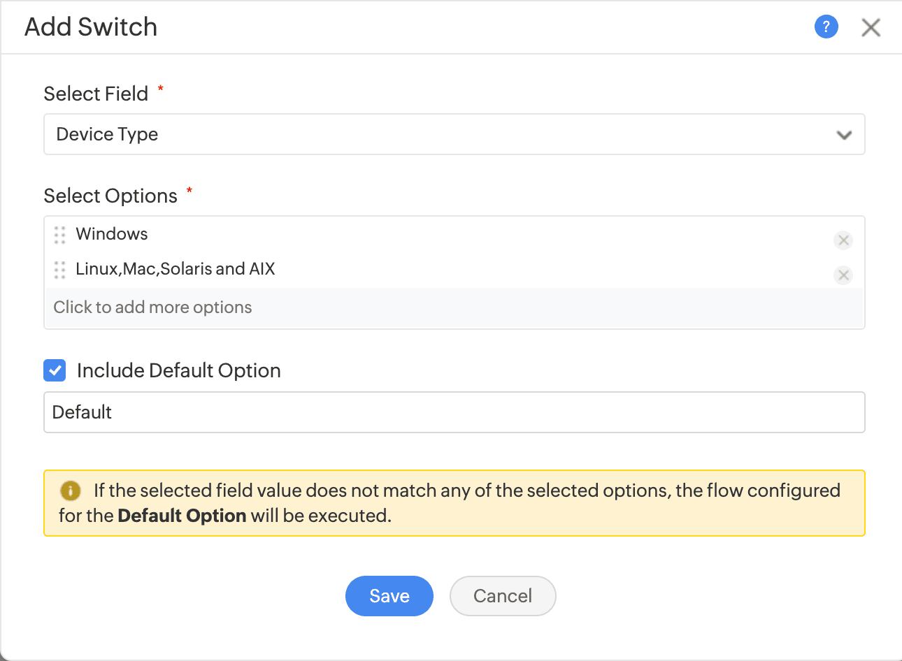Click the Select Options label
This screenshot has width=902, height=661.
pyautogui.click(x=110, y=196)
